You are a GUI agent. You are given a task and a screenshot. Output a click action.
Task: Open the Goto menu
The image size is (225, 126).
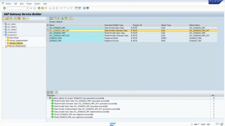coord(22,3)
